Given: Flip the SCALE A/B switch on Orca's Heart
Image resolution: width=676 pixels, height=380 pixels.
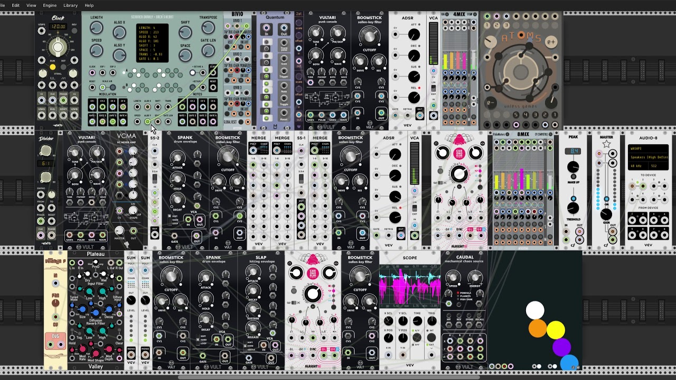Looking at the screenshot, I should 112,87.
